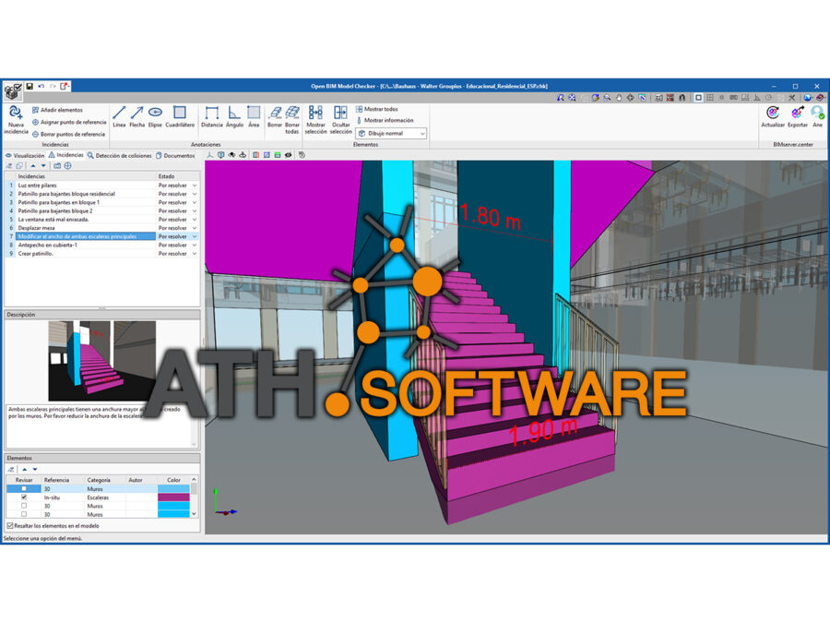Pick the Elipse annotation tool
830x623 pixels.
155,116
